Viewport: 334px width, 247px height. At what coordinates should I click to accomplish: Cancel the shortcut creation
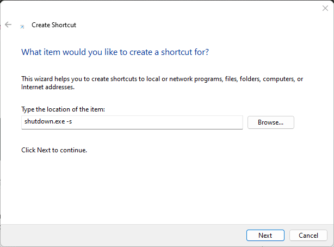[x=308, y=236]
